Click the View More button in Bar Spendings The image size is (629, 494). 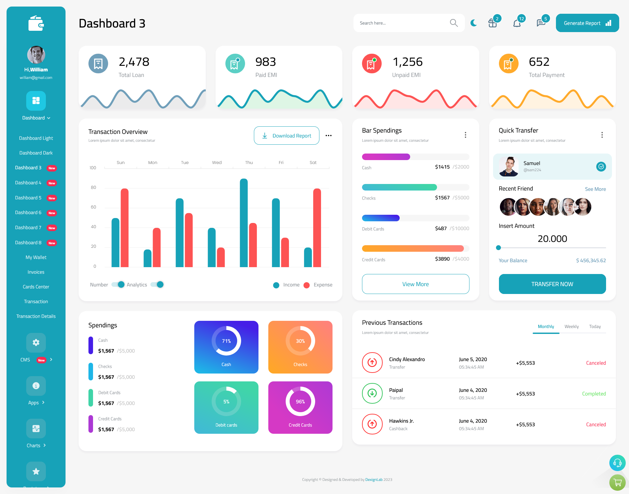pos(415,284)
